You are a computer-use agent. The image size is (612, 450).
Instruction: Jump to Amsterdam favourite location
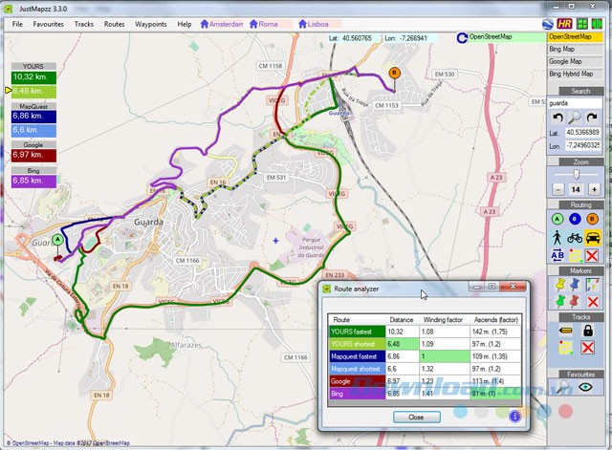click(x=222, y=23)
